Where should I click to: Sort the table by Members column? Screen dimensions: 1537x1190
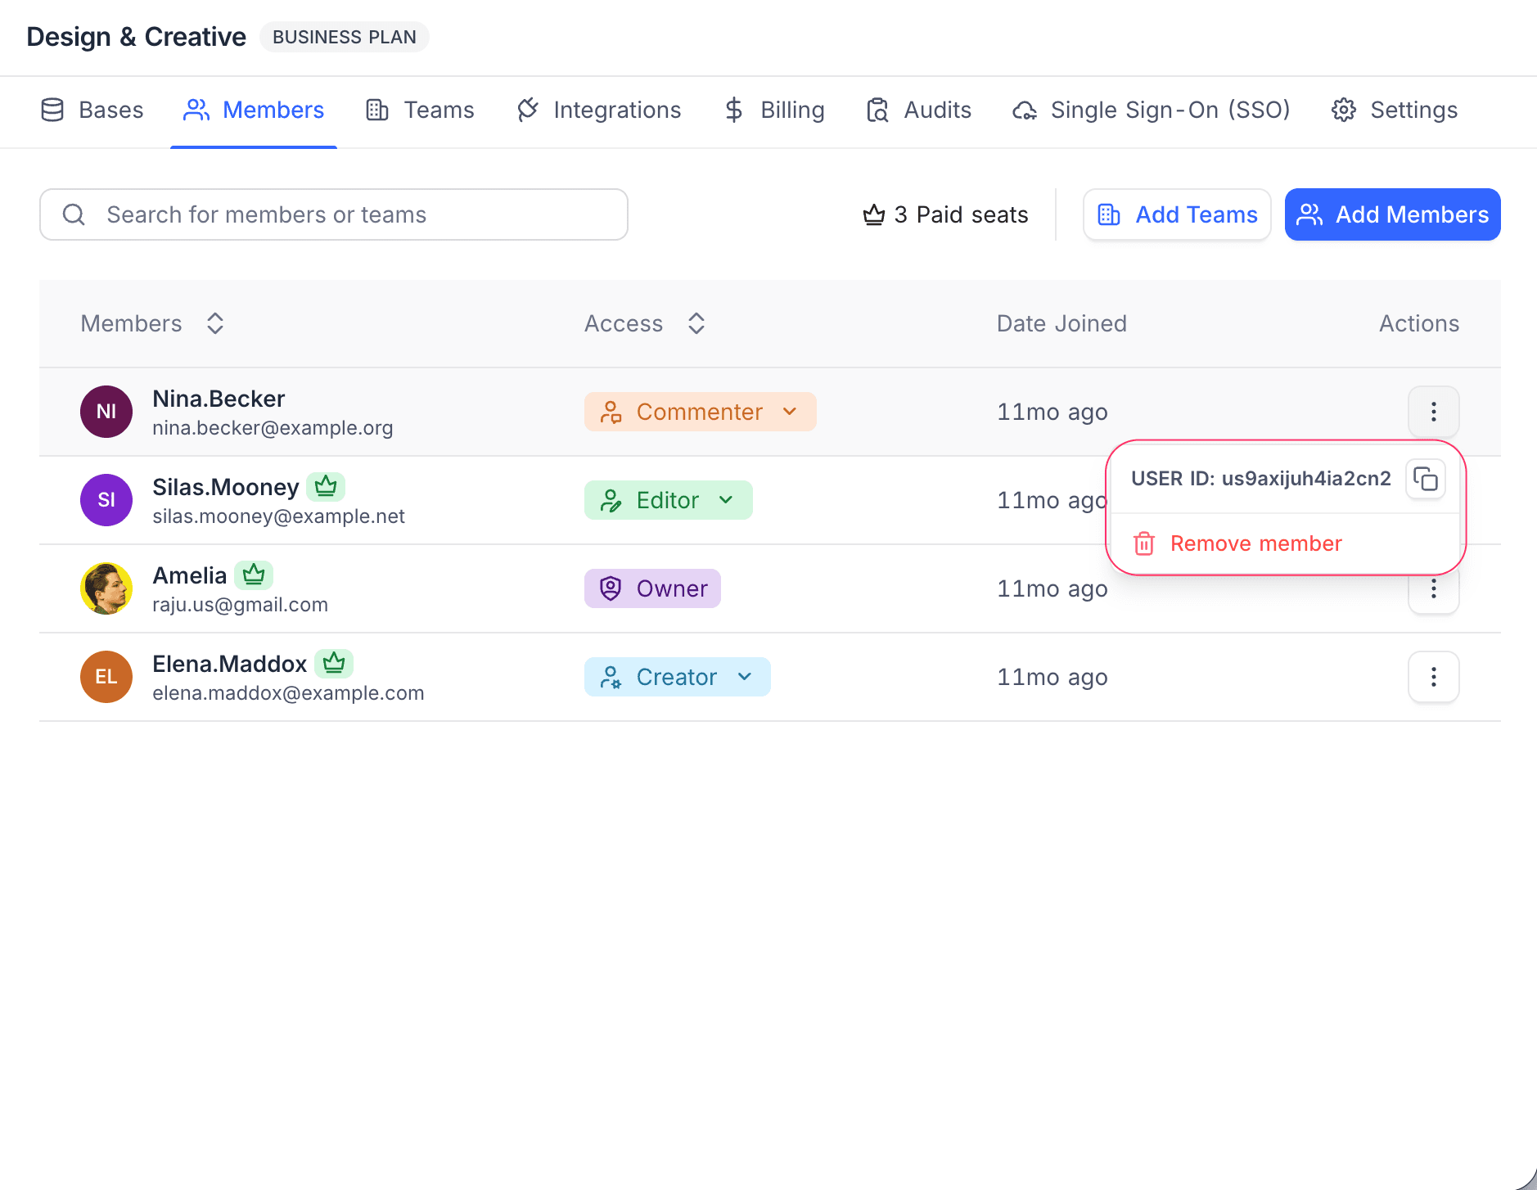(x=215, y=323)
